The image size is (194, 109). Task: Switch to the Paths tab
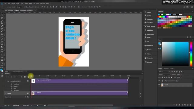click(172, 69)
